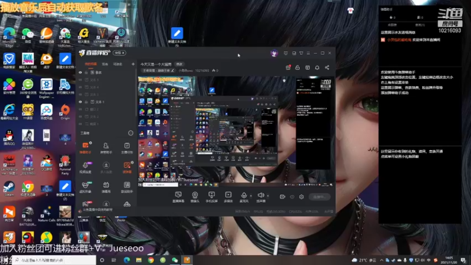Open the Windows notification center
Screen dimensions: 471x265
463,260
